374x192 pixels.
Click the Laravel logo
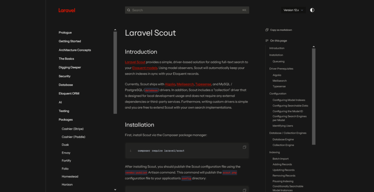click(x=67, y=10)
